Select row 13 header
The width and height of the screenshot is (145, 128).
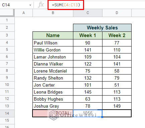7,106
